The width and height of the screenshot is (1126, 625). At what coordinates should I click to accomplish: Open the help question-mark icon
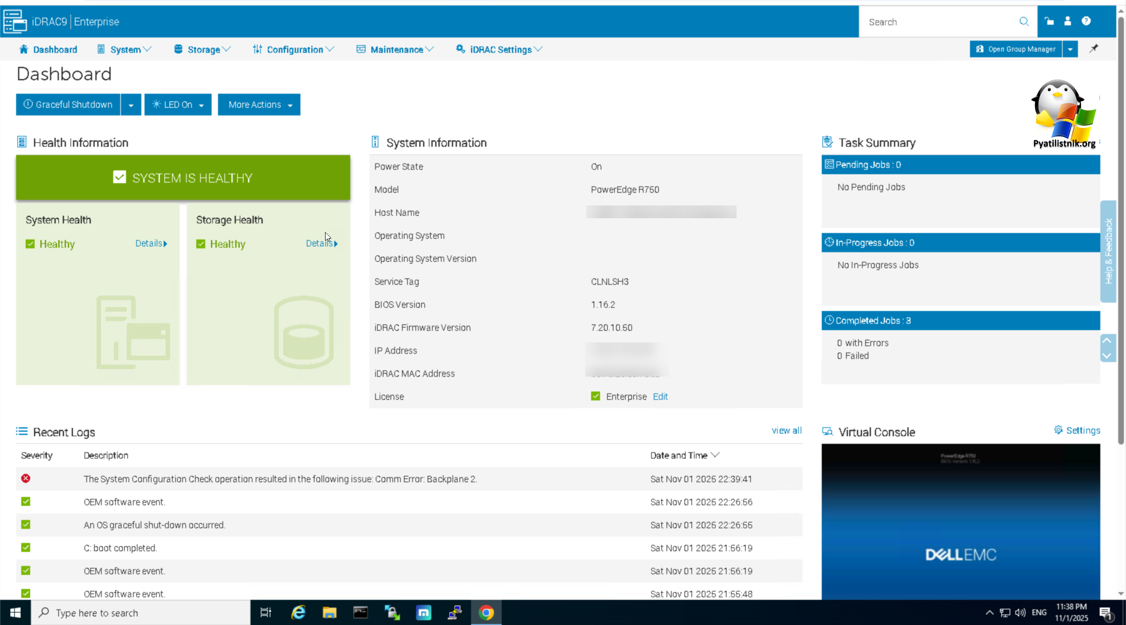1087,21
